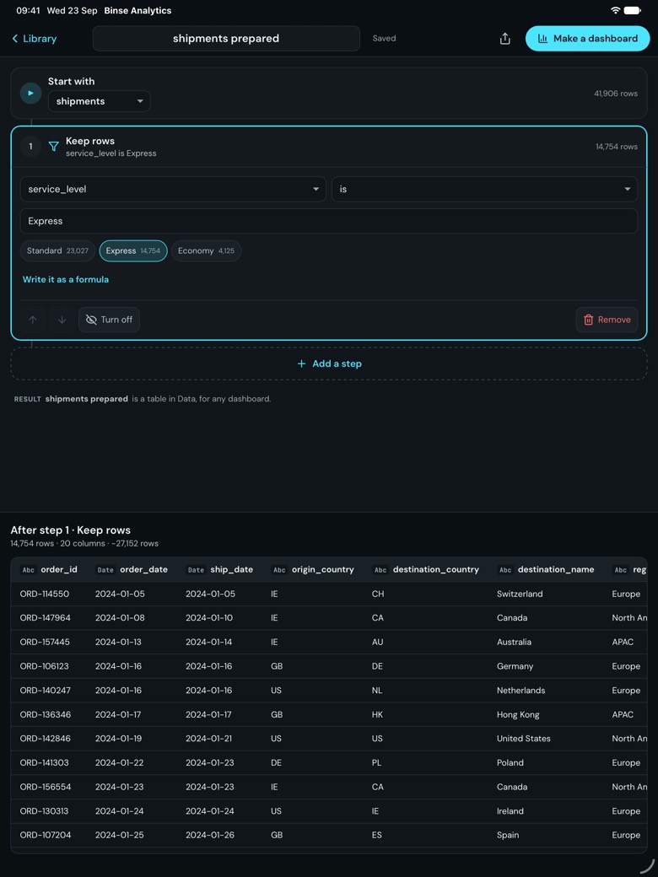The image size is (658, 877).
Task: Remove the Keep rows step
Action: point(607,320)
